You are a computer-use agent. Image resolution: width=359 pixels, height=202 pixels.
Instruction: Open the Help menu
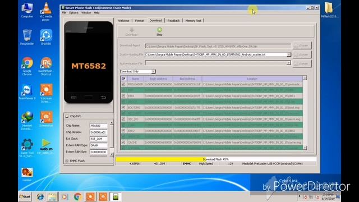tap(96, 13)
